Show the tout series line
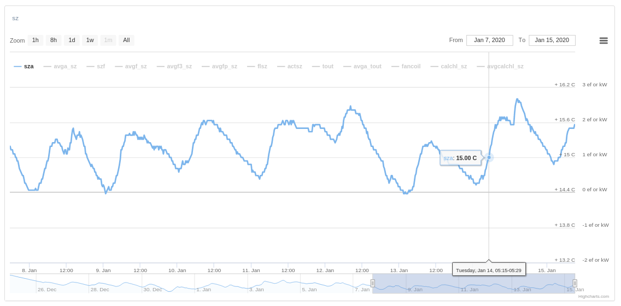The image size is (621, 306). 323,67
